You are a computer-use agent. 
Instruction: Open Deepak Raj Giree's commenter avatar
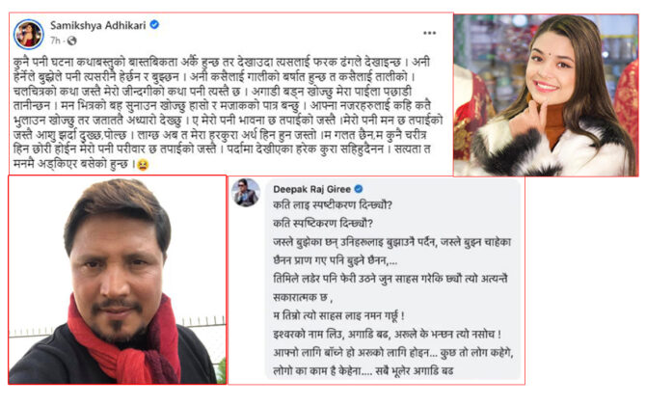pos(246,193)
